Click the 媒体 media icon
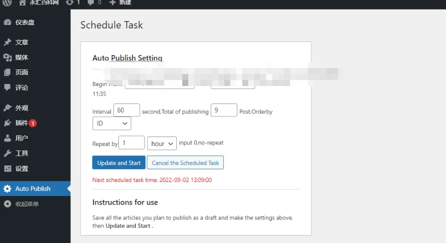 point(7,57)
